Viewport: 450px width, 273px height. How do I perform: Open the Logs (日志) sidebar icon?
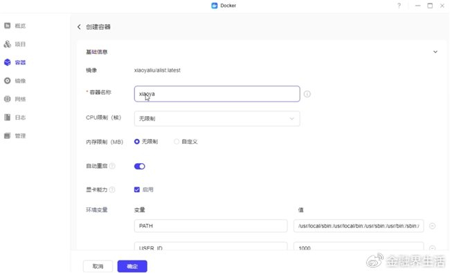pos(8,117)
